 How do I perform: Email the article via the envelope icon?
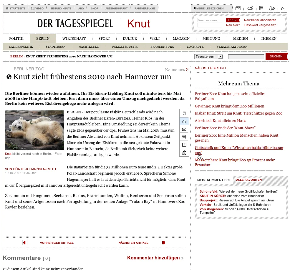coord(184,129)
